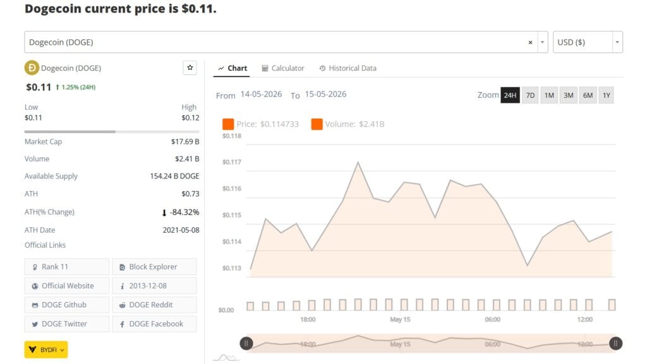Click the Available Supply 154.24 B DOGE value

click(x=174, y=176)
